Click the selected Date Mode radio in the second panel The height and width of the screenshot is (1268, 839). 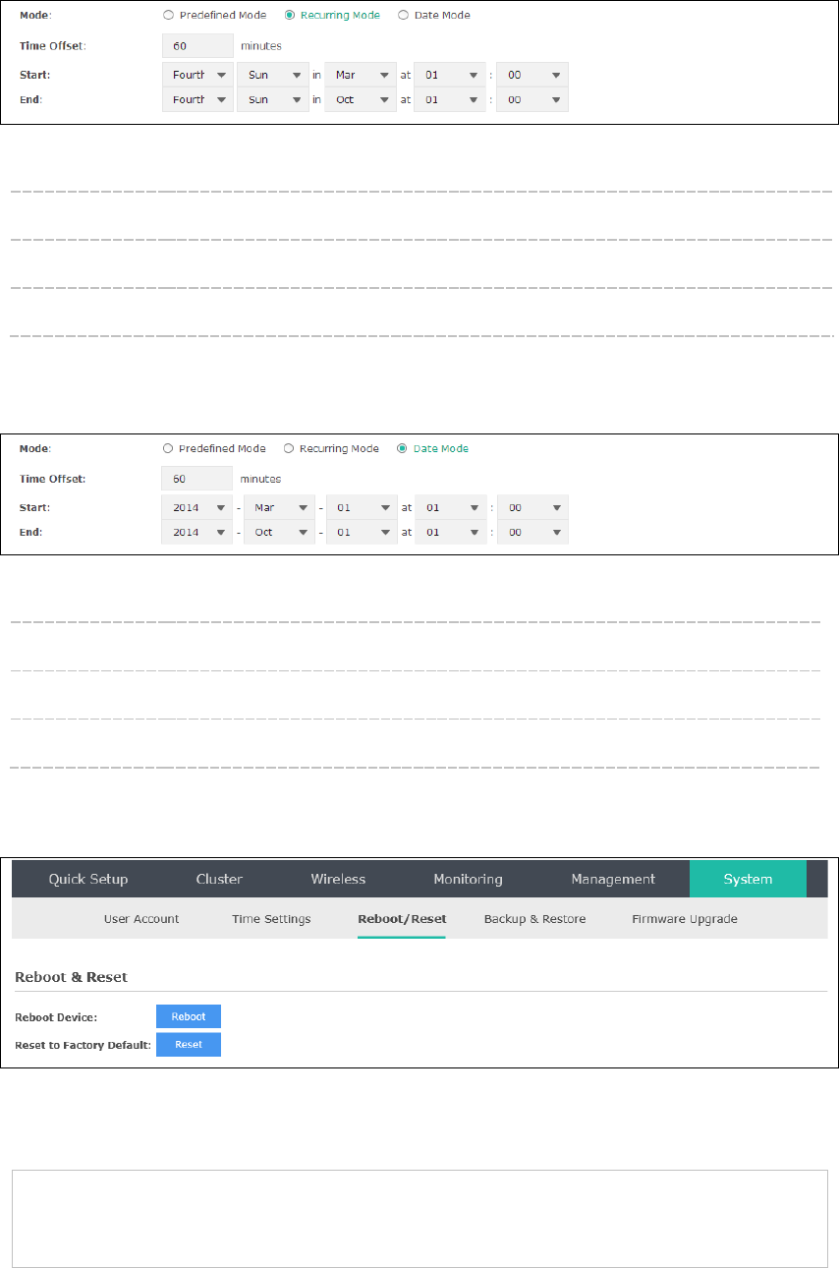[x=402, y=448]
